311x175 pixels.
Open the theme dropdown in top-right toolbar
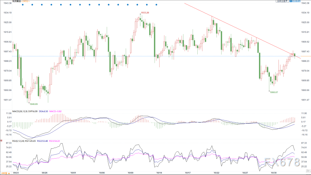(282, 1)
